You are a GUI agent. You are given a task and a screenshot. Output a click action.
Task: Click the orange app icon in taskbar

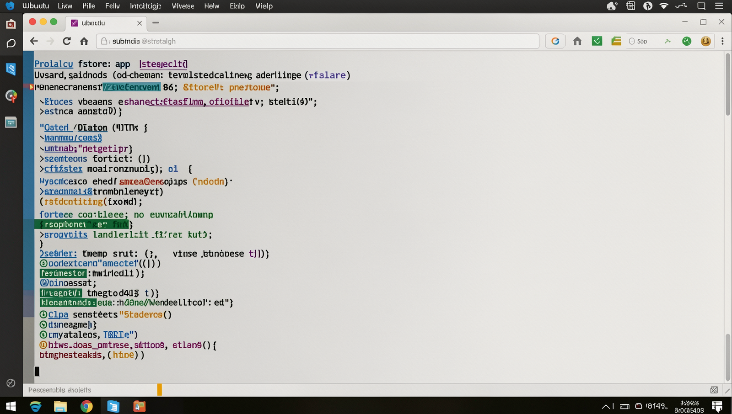pyautogui.click(x=140, y=406)
